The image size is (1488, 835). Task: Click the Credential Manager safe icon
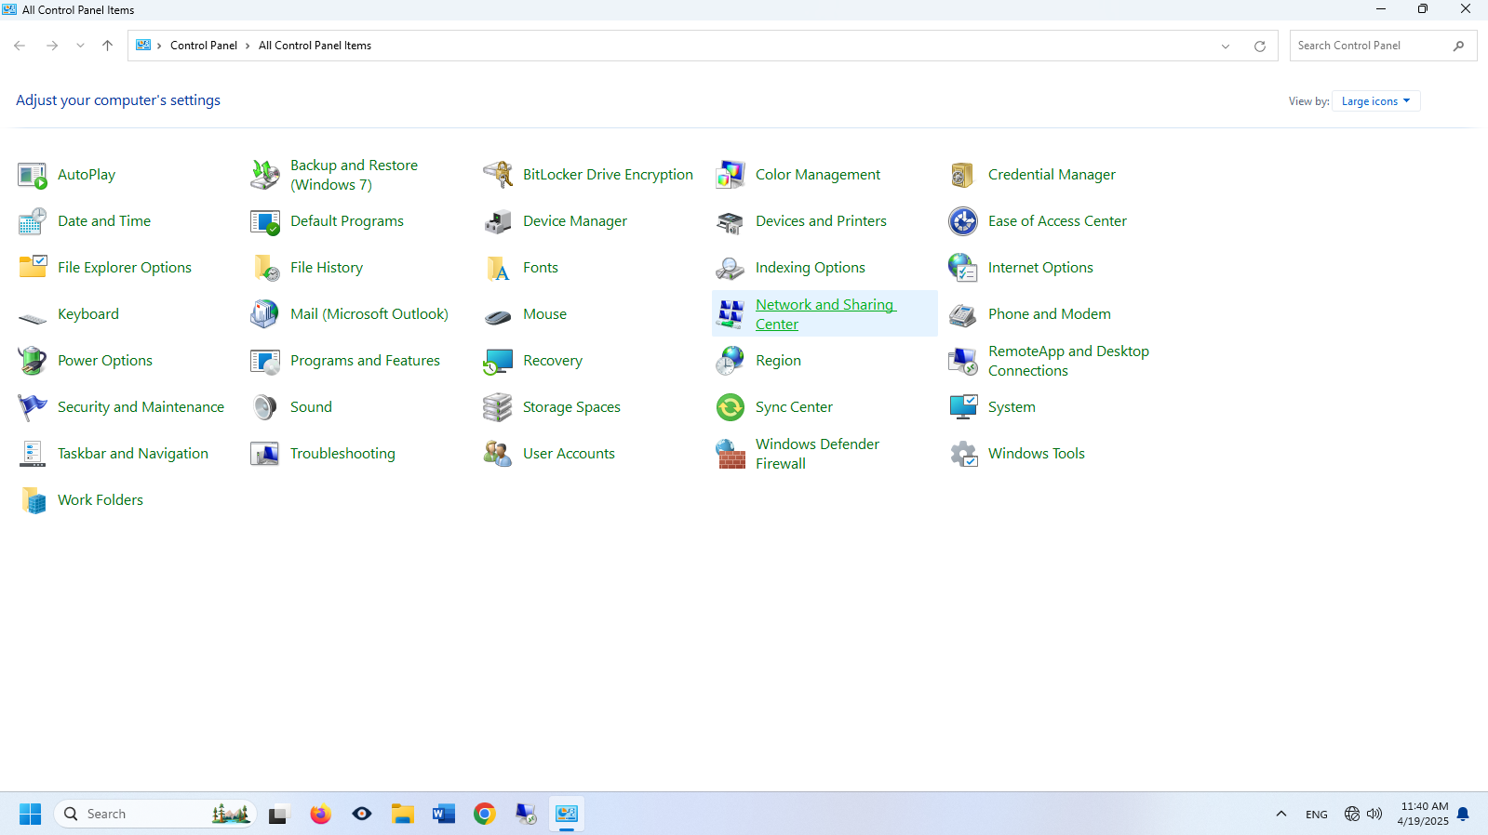pyautogui.click(x=963, y=175)
